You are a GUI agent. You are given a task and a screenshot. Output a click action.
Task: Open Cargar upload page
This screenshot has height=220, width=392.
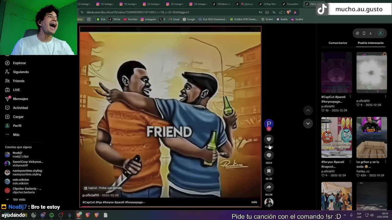tap(14, 117)
